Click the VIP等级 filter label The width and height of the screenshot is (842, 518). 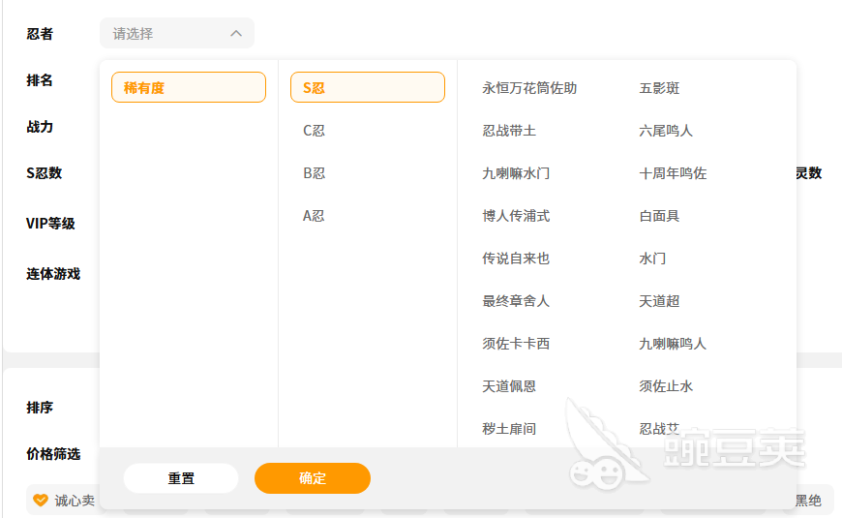pyautogui.click(x=50, y=224)
